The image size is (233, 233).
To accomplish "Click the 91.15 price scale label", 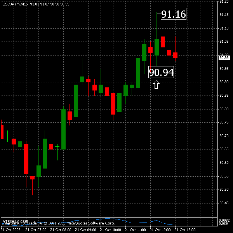I will 224,15.
